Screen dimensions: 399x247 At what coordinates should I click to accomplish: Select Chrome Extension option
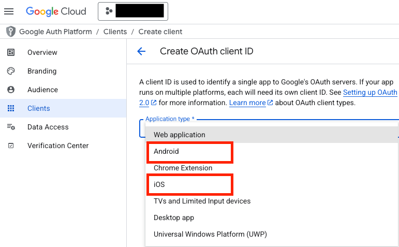[x=183, y=168]
